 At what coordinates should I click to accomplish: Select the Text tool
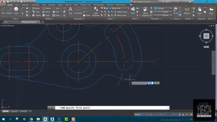click(71, 11)
